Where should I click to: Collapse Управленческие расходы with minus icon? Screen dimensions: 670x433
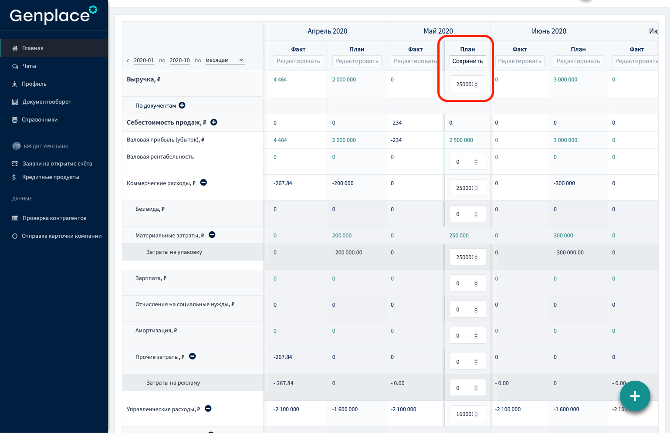point(208,409)
